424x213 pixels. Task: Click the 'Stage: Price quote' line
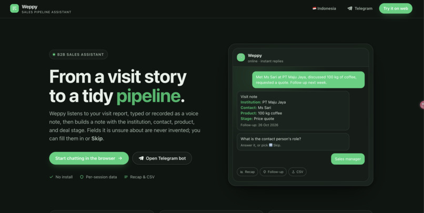(x=257, y=119)
